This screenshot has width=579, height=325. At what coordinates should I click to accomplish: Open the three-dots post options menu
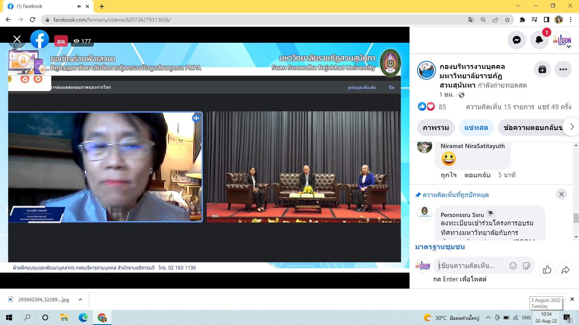pos(563,70)
